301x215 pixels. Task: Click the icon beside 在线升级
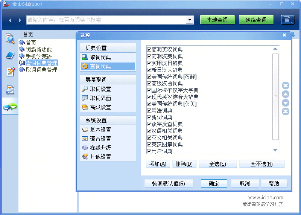pyautogui.click(x=85, y=148)
